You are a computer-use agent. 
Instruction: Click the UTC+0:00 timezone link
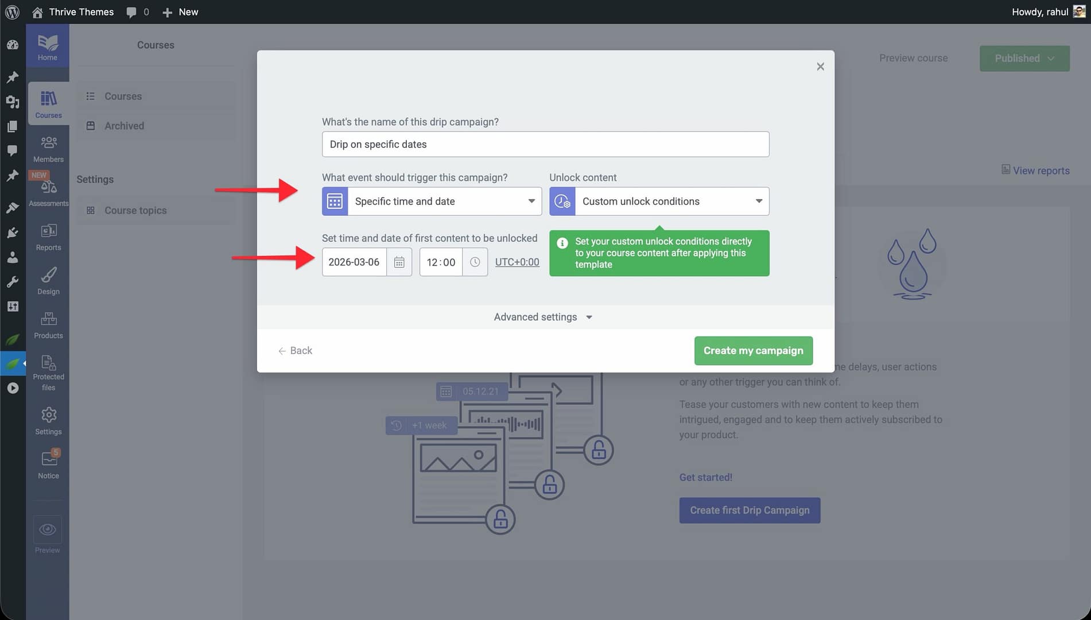517,262
